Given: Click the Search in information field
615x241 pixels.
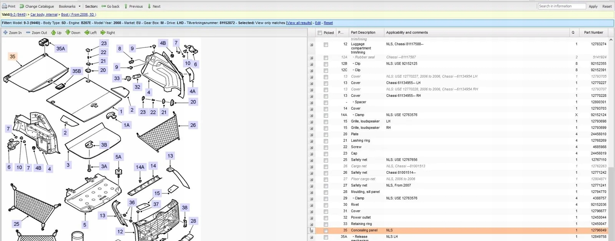Looking at the screenshot, I should coord(561,6).
